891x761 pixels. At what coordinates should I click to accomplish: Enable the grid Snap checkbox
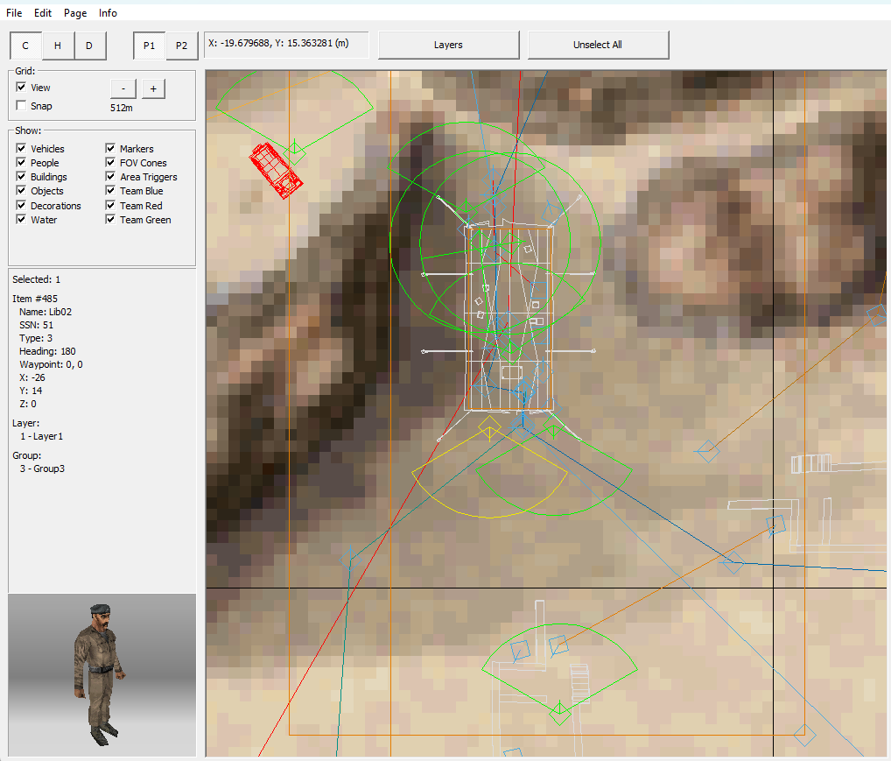(x=21, y=105)
